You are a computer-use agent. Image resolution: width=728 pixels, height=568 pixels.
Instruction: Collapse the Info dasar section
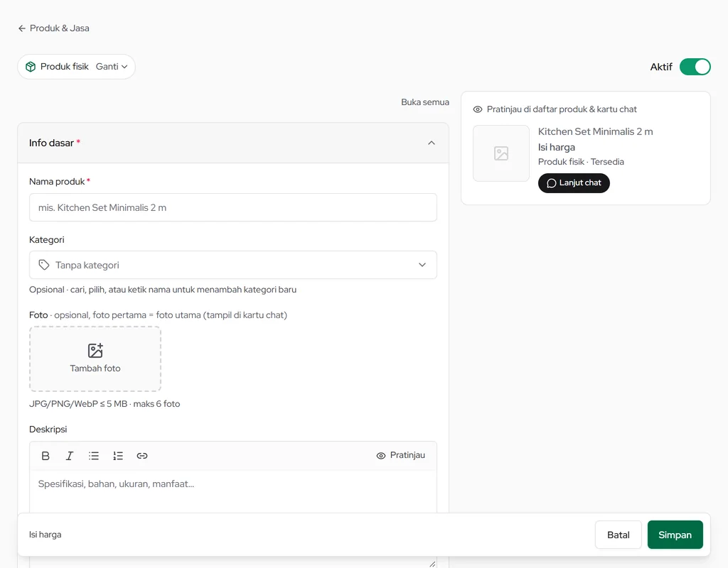[432, 143]
